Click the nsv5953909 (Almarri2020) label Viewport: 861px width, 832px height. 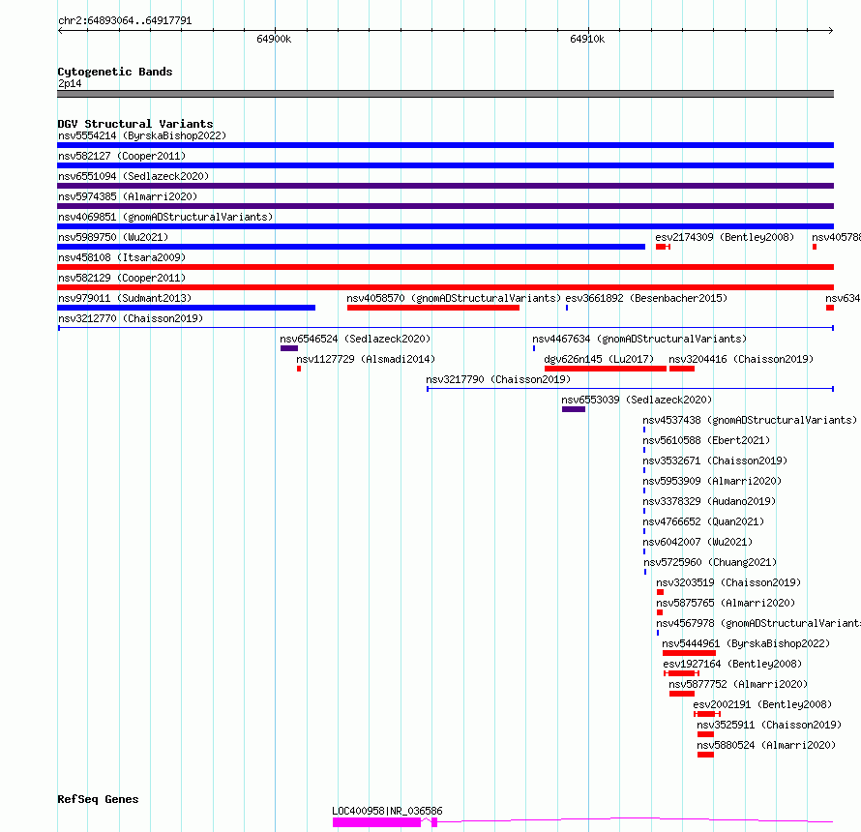pos(712,481)
